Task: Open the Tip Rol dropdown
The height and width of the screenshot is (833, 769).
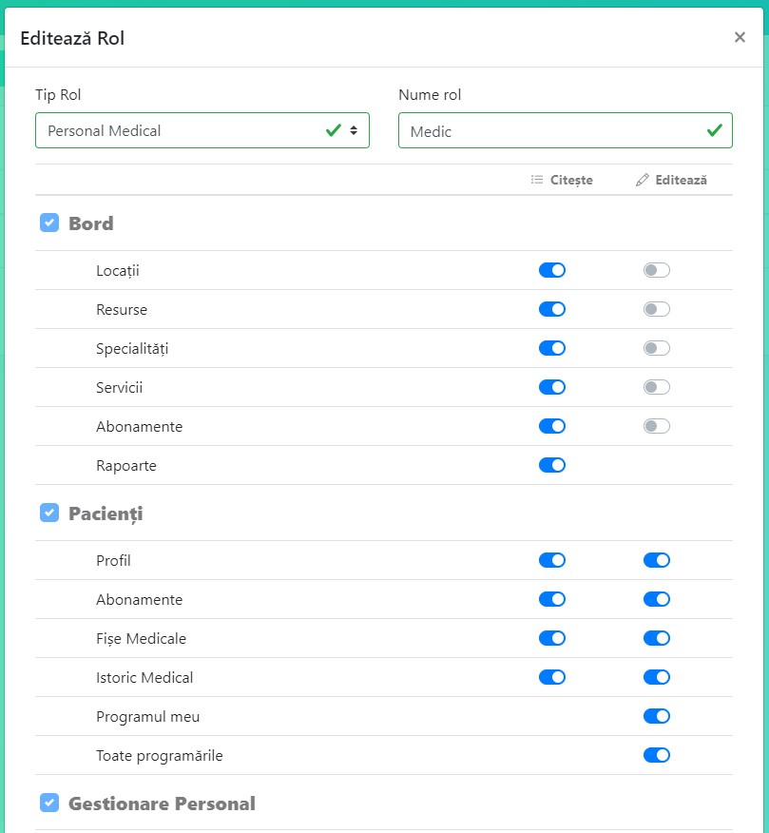Action: pyautogui.click(x=202, y=131)
